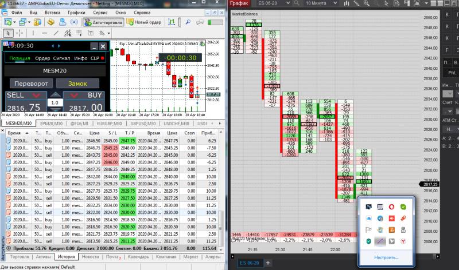Expand the arrows objects dropdown arrow

click(x=108, y=33)
